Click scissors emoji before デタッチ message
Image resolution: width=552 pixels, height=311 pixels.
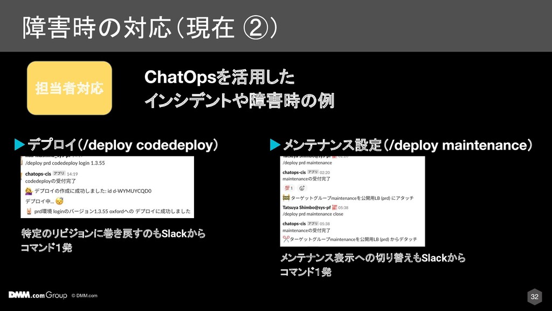click(x=286, y=239)
